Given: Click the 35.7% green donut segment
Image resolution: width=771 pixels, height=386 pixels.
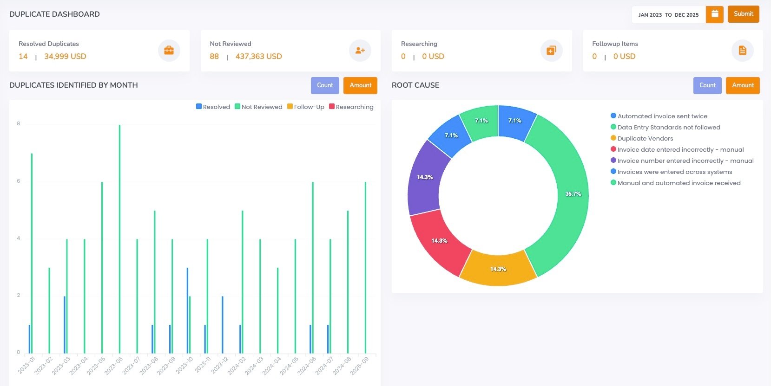Looking at the screenshot, I should [x=573, y=194].
